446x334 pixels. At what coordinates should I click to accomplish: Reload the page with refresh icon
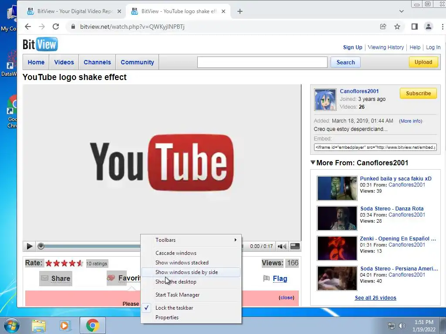tap(56, 27)
